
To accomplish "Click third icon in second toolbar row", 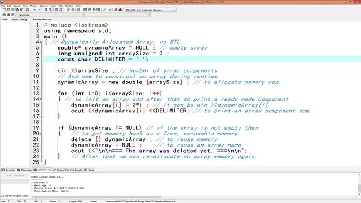I will click(x=13, y=15).
